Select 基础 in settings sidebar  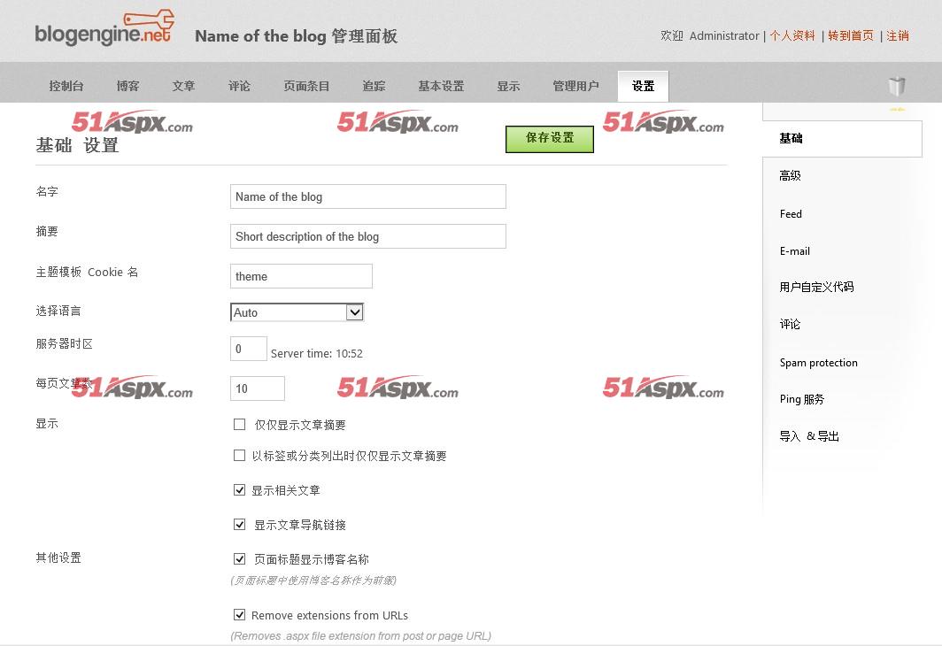842,139
